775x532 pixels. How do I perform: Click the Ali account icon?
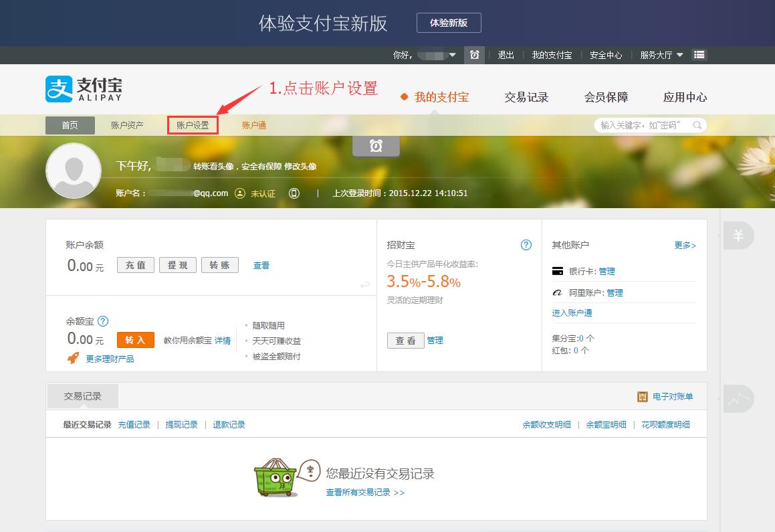tap(558, 292)
